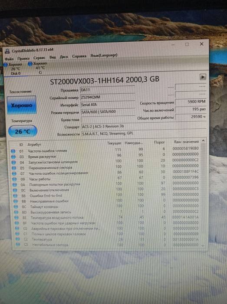Click the status icon of attribute BF
The height and width of the screenshot is (304, 227).
coord(17,223)
